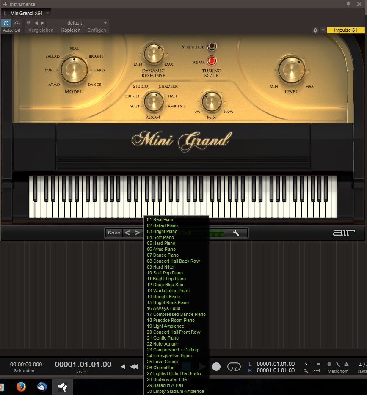Click the 00001.01.01.00 Takte position display
The width and height of the screenshot is (367, 395).
83,365
